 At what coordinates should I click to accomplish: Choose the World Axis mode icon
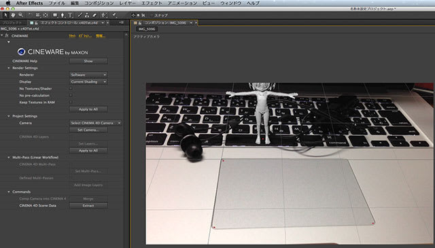(x=138, y=15)
